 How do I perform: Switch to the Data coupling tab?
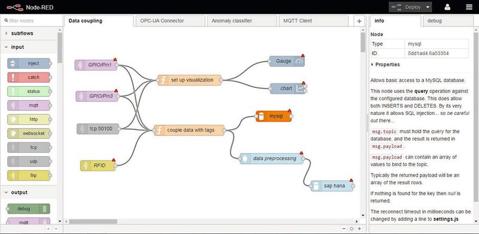[99, 21]
